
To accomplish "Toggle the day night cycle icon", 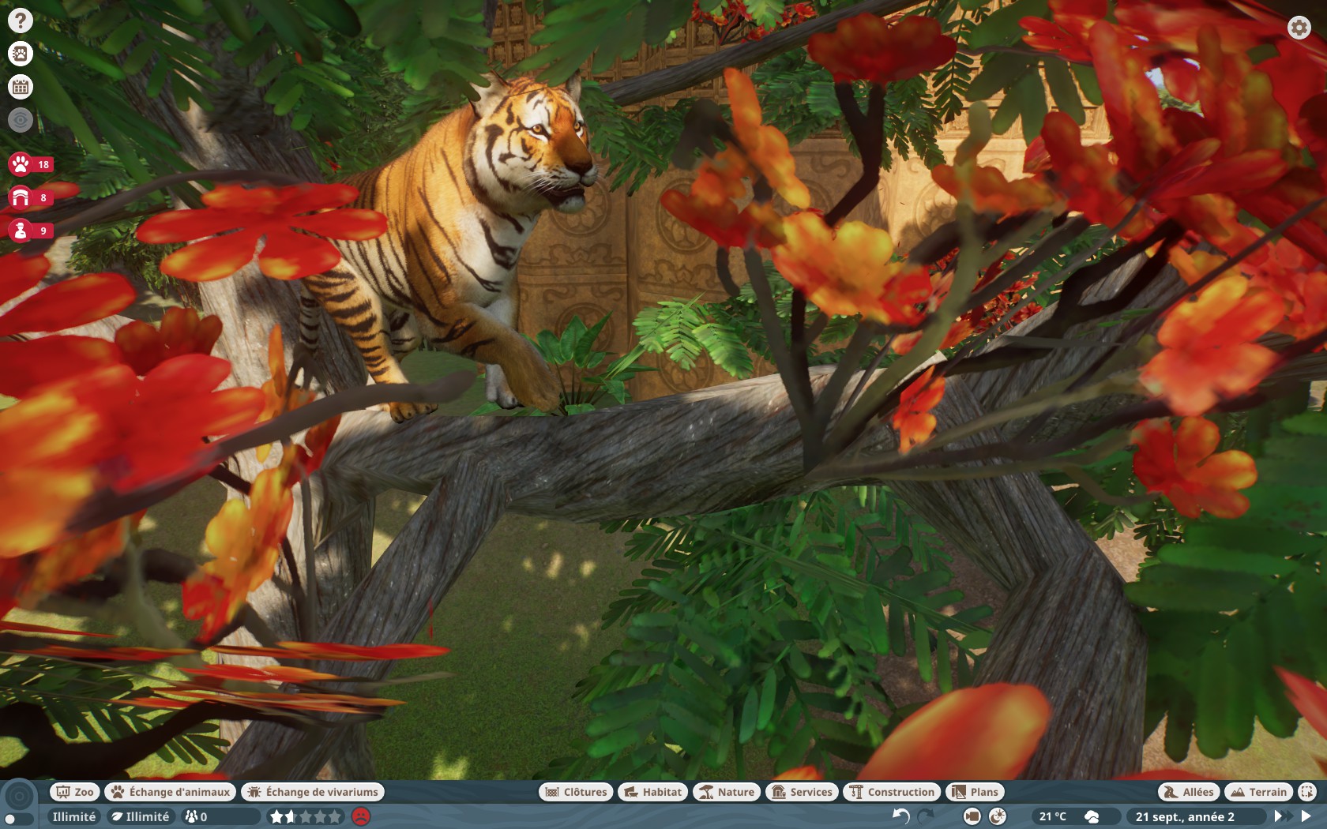I will pyautogui.click(x=998, y=816).
